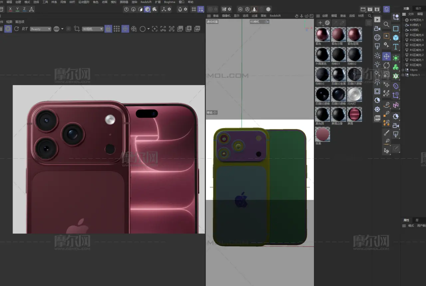
Task: Open the 模拟 menu
Action: tap(113, 2)
